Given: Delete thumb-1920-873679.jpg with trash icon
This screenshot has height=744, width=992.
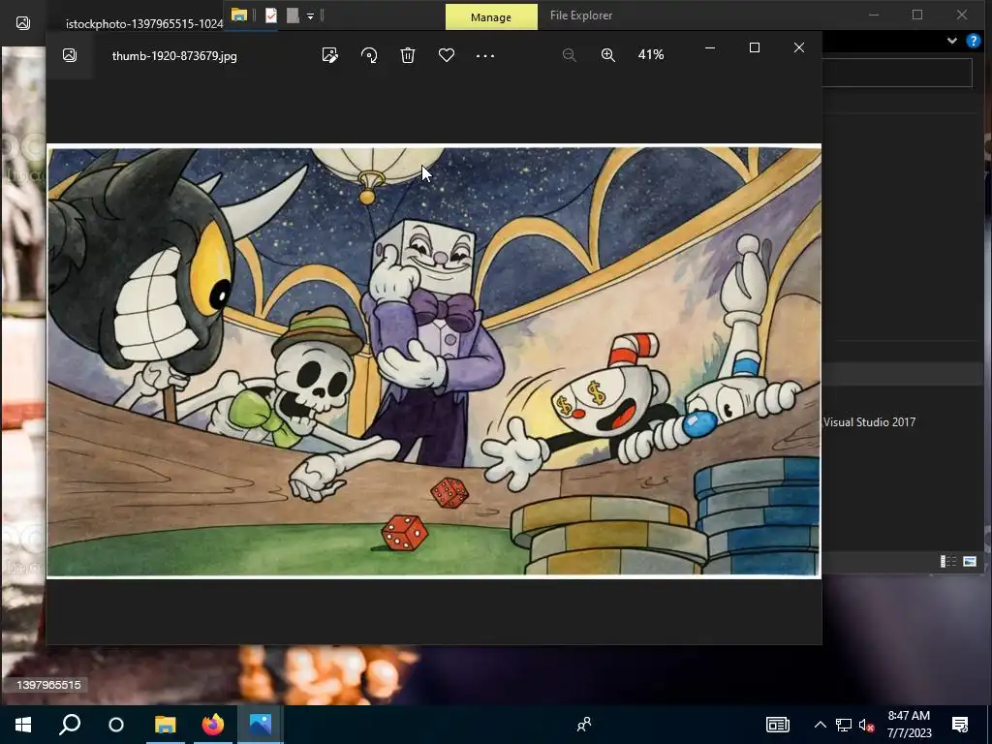Looking at the screenshot, I should pos(408,55).
